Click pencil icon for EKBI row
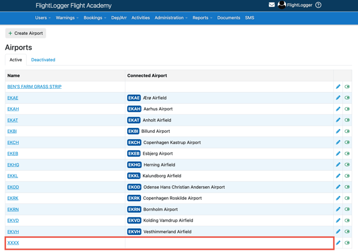This screenshot has height=251, width=358. point(338,131)
